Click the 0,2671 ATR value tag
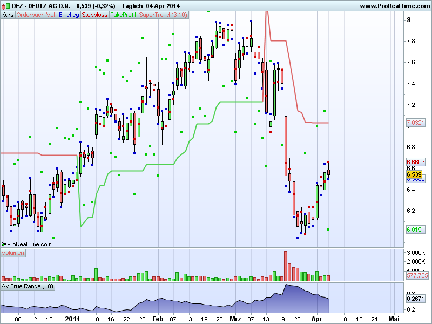The width and height of the screenshot is (432, 324). [415, 299]
